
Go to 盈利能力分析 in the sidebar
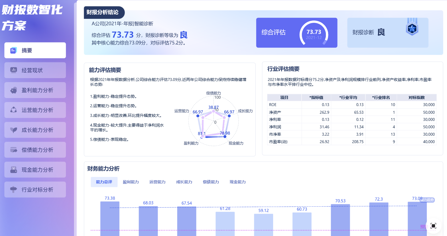35,90
